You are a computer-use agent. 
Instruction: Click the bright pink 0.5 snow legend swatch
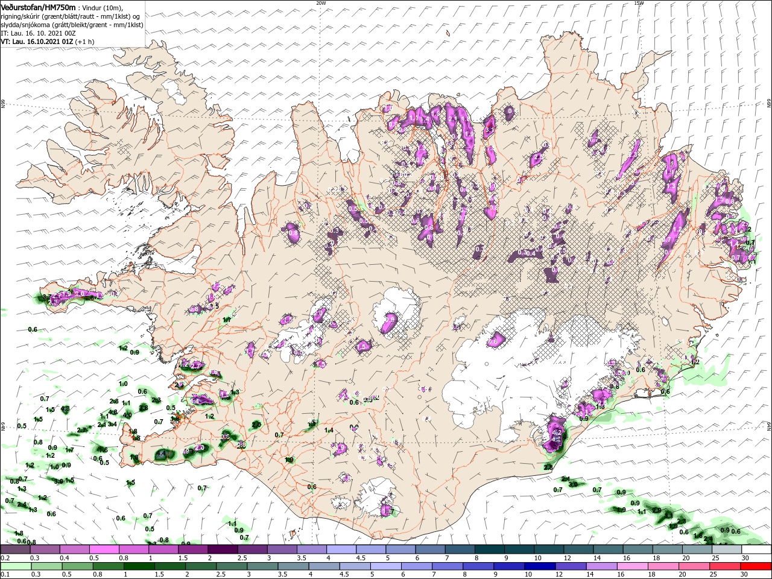coord(104,549)
